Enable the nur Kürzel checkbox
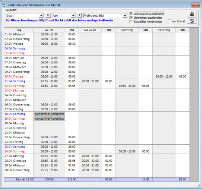202x189 pixels. pos(169,21)
